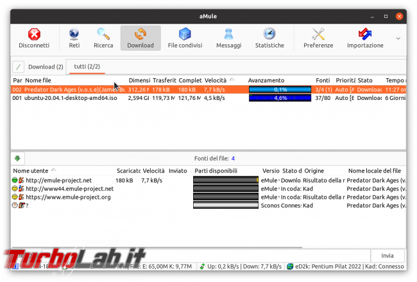Click yellow smiley icon of www44.emule-project.net
Viewport: 417px width, 282px height.
tap(15, 188)
